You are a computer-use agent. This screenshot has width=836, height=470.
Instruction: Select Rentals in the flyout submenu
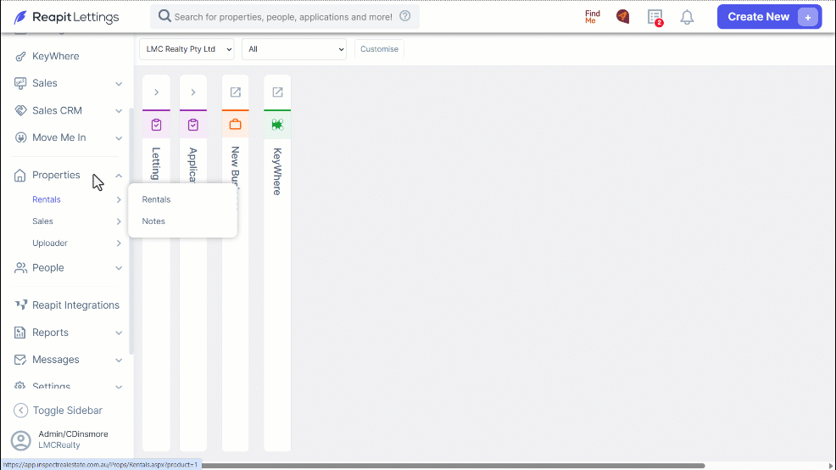tap(156, 199)
